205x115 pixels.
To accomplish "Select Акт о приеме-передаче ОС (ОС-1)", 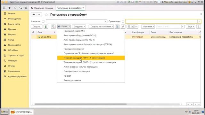I will (x=91, y=40).
